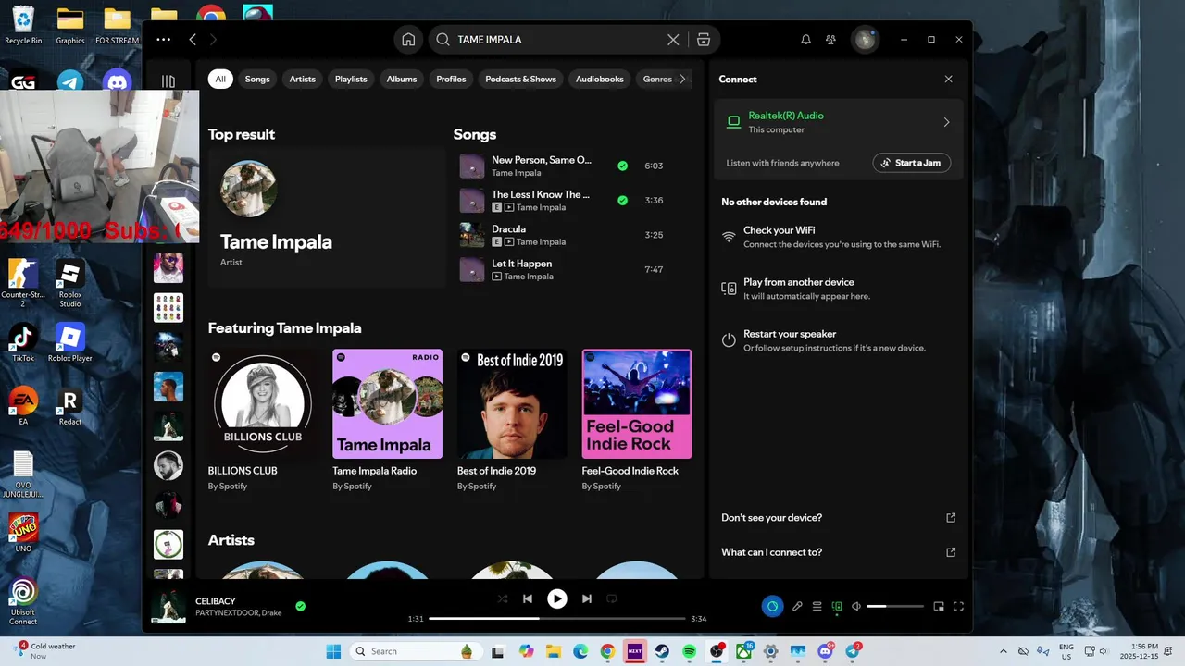
Task: Open the Tame Impala top result card
Action: (x=326, y=216)
